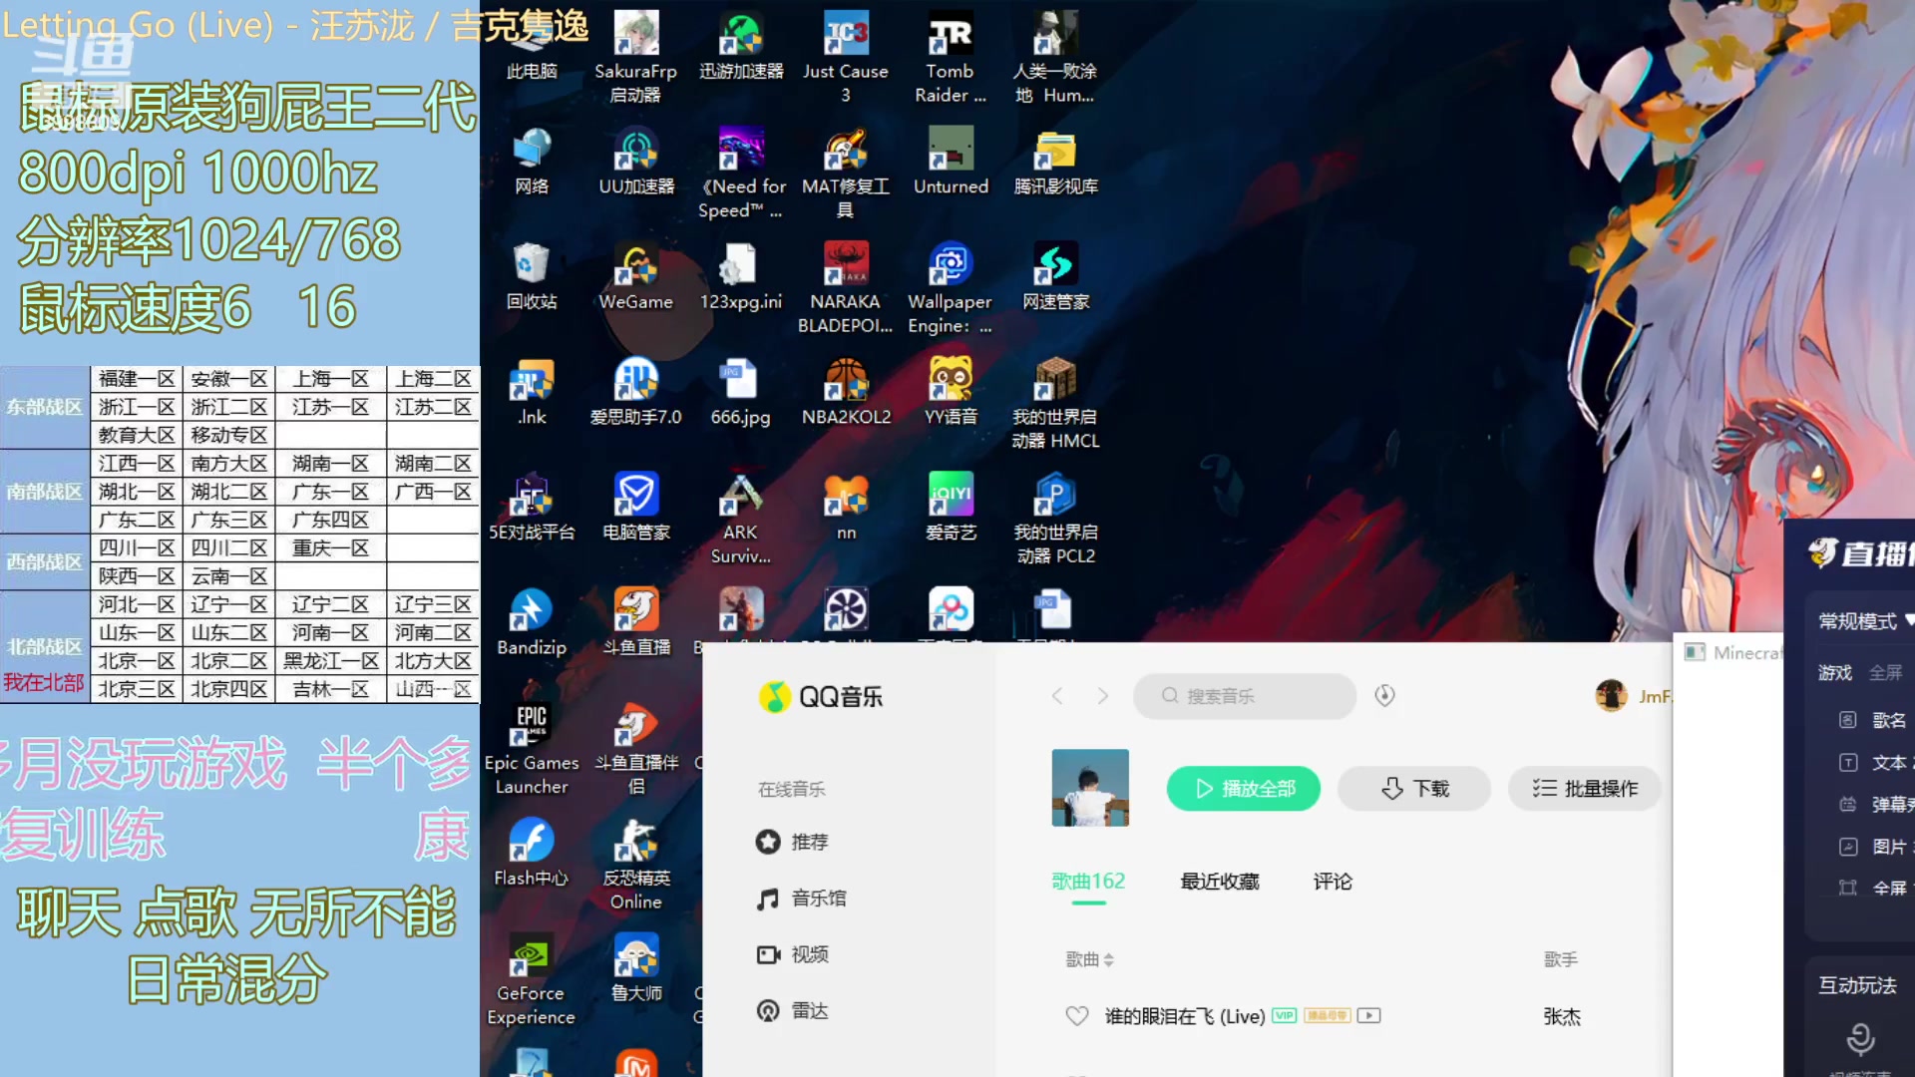This screenshot has width=1915, height=1077.
Task: Open 此电脑 desktop icon
Action: tap(531, 46)
